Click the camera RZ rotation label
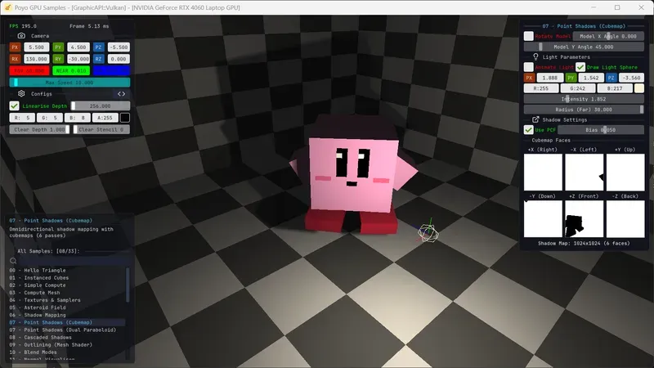The image size is (654, 368). (98, 59)
